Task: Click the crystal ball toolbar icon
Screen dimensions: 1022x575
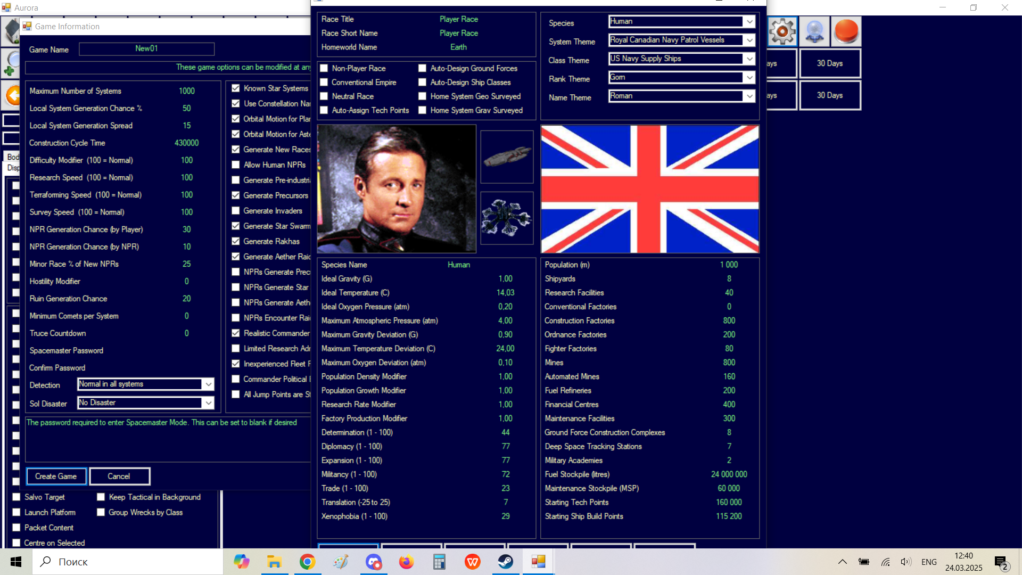Action: pos(814,31)
